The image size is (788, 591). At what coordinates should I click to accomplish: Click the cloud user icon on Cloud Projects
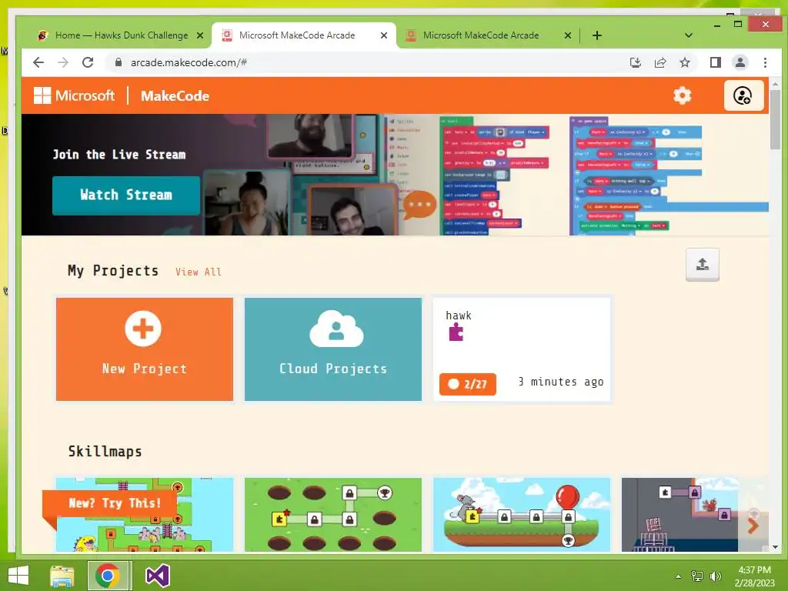[x=336, y=329]
